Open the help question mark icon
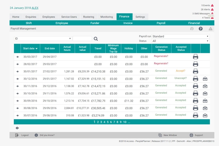 (x=201, y=29)
